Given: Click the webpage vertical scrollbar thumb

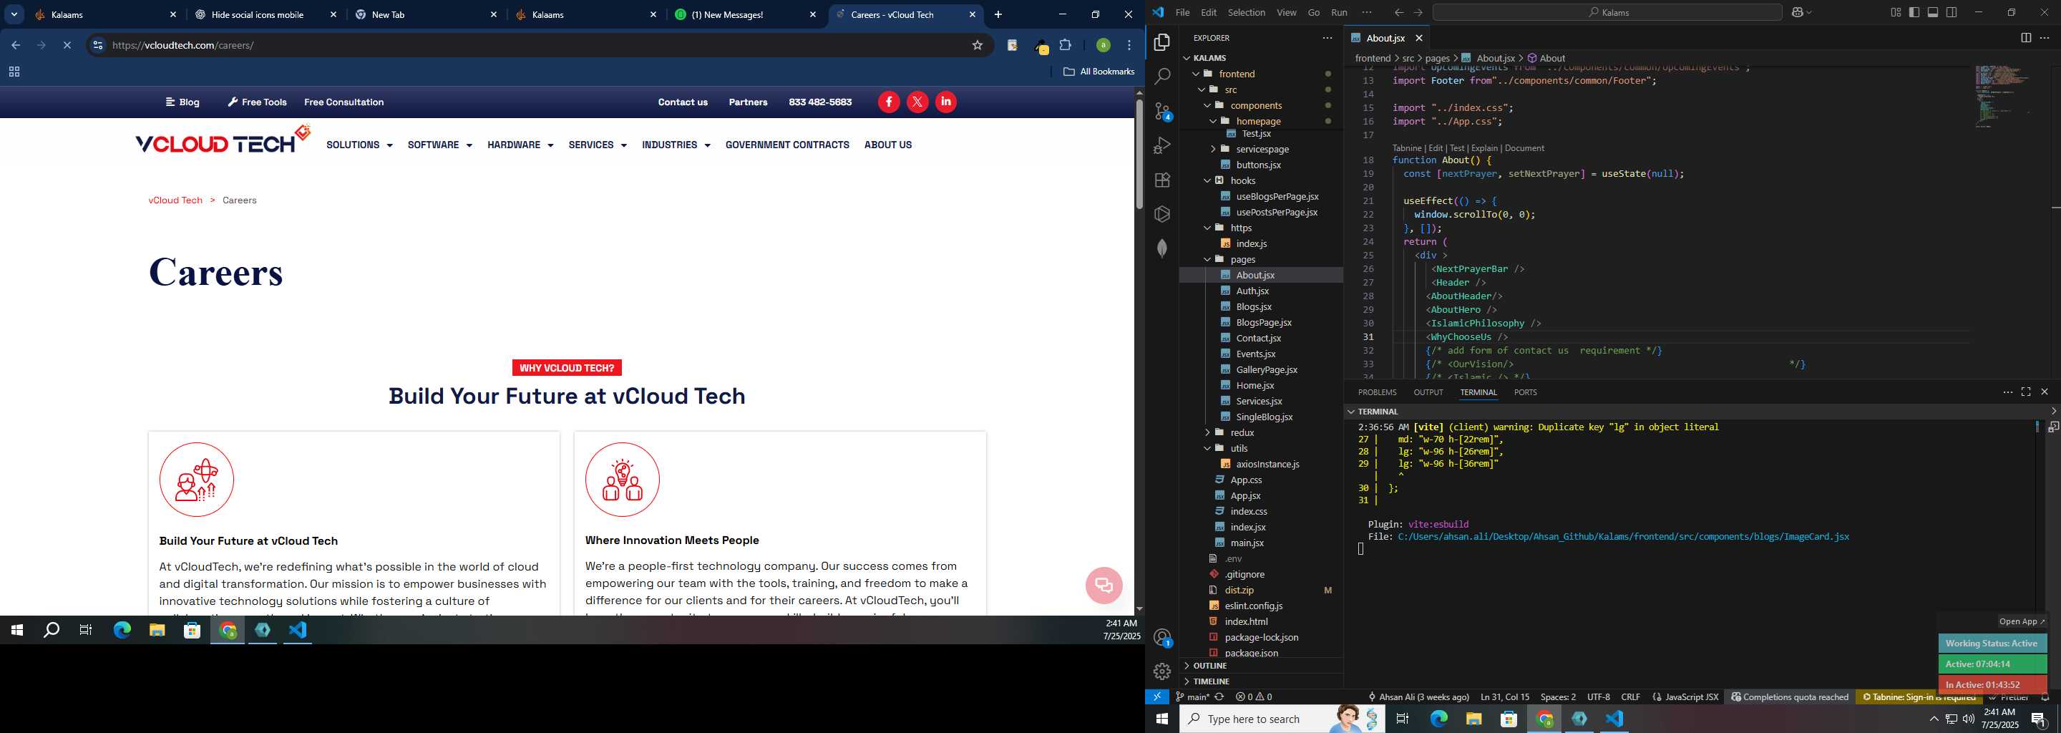Looking at the screenshot, I should click(1139, 155).
